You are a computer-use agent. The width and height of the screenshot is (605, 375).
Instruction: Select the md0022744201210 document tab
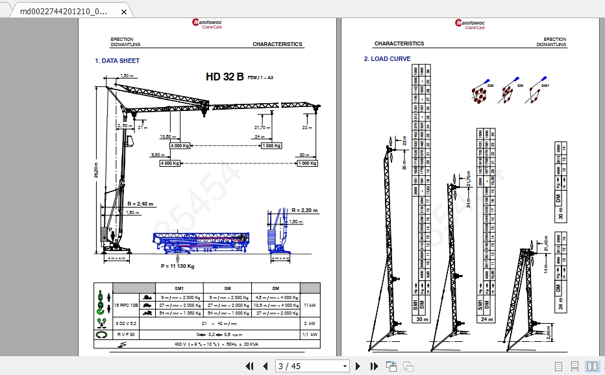[64, 12]
